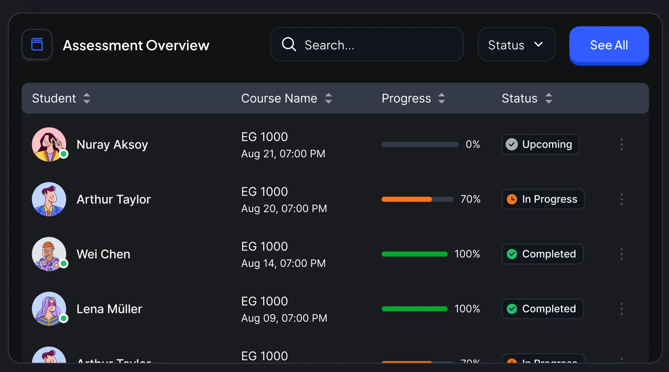
Task: Select student name Arthur Taylor, Aug 20 row
Action: click(x=114, y=199)
